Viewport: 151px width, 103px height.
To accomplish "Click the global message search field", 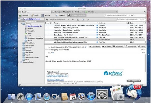I will pyautogui.click(x=124, y=15).
